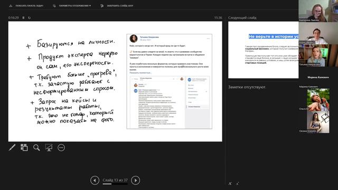Click the 'Слайд 13 из 37' slide counter

click(115, 180)
